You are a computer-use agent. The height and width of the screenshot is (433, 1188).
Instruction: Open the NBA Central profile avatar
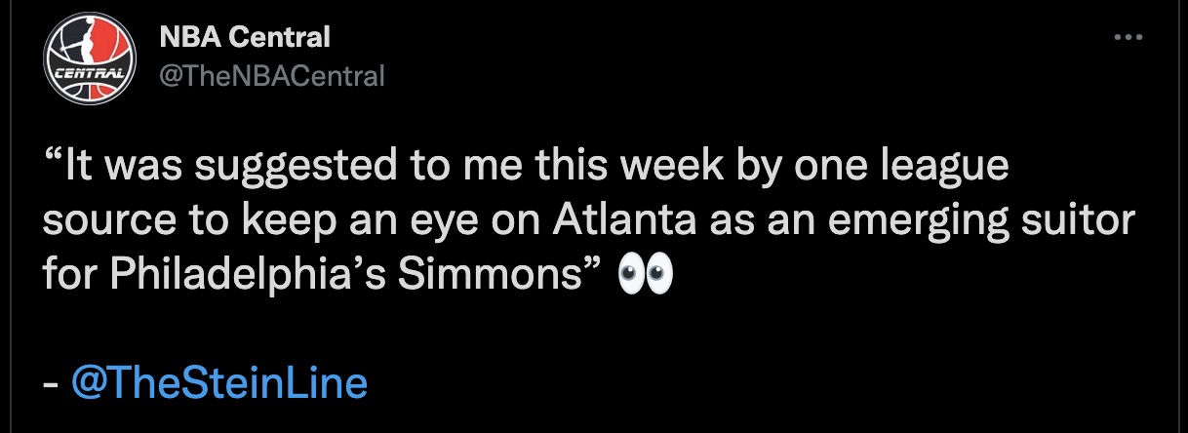[x=89, y=60]
